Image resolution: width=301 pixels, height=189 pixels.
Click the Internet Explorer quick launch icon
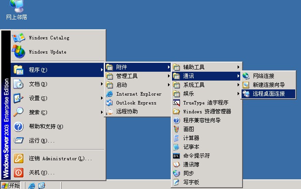pyautogui.click(x=32, y=185)
